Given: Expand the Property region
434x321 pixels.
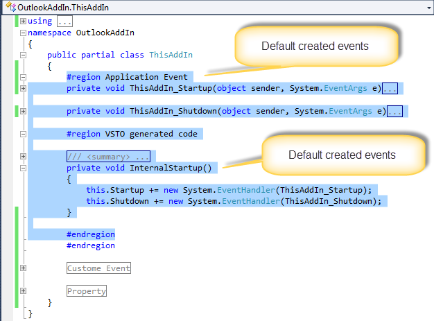Looking at the screenshot, I should coord(24,290).
